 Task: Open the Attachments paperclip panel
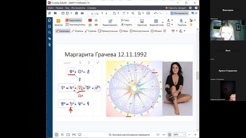click(x=50, y=38)
